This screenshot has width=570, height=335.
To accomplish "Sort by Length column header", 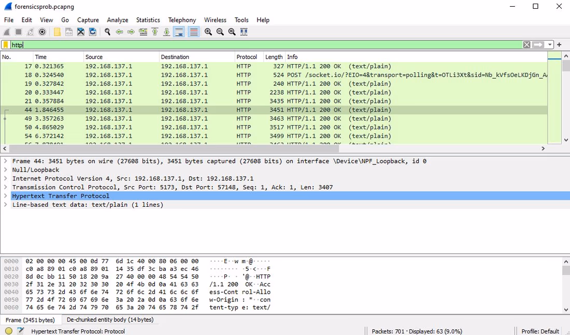I will 274,57.
